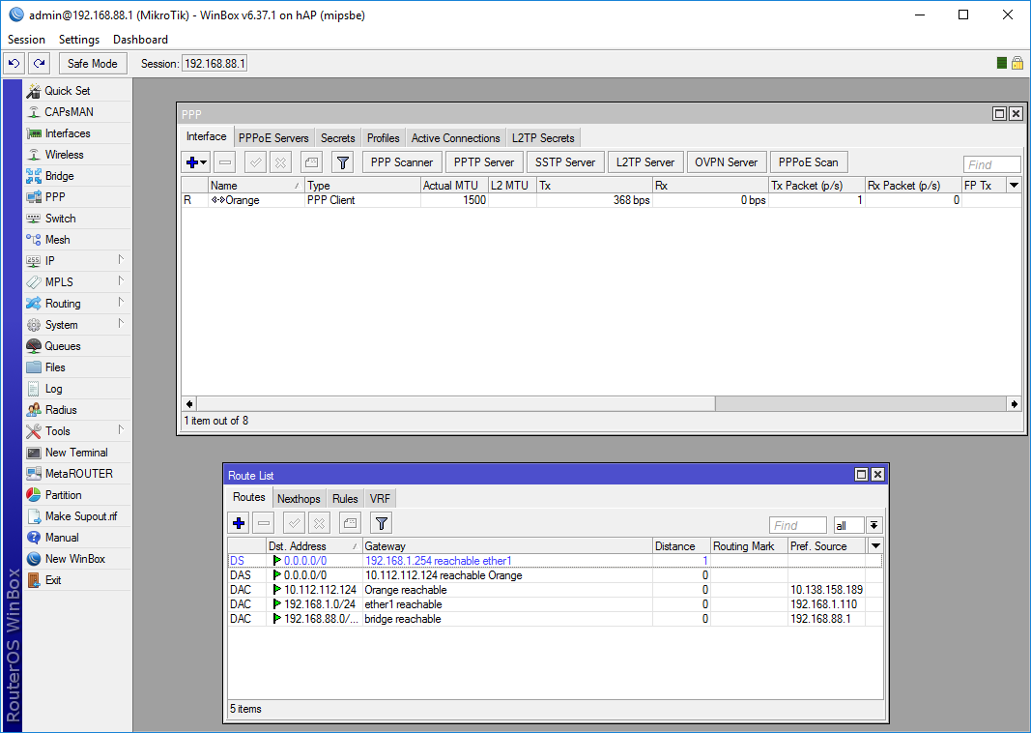This screenshot has height=733, width=1031.
Task: Select the 192.168.1.254 reachable ether1 route
Action: coord(555,561)
